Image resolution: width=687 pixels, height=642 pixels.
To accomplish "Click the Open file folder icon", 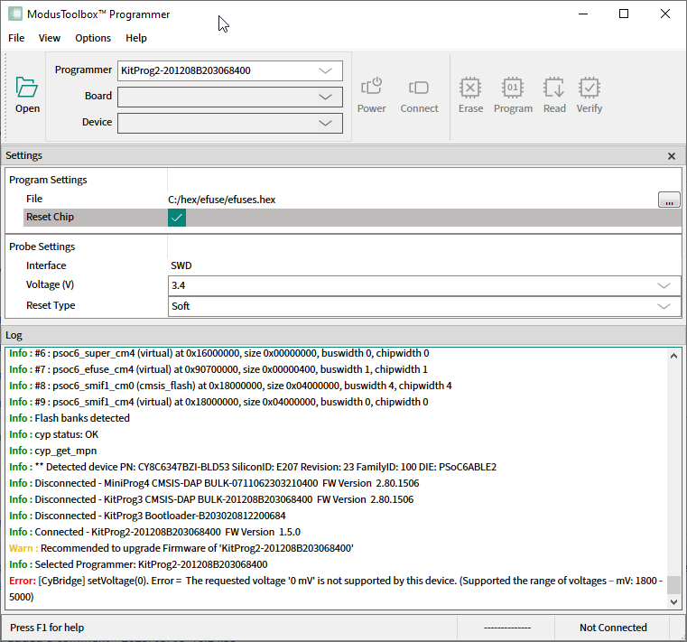I will 27,88.
